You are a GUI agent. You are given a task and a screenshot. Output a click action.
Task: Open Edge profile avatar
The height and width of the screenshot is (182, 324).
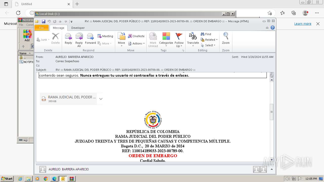[306, 13]
